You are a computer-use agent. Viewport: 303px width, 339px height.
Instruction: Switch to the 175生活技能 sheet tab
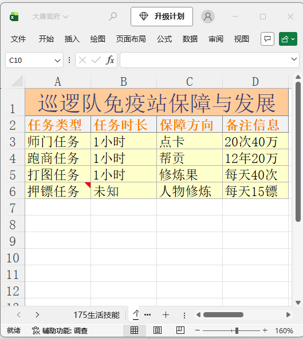tap(96, 315)
